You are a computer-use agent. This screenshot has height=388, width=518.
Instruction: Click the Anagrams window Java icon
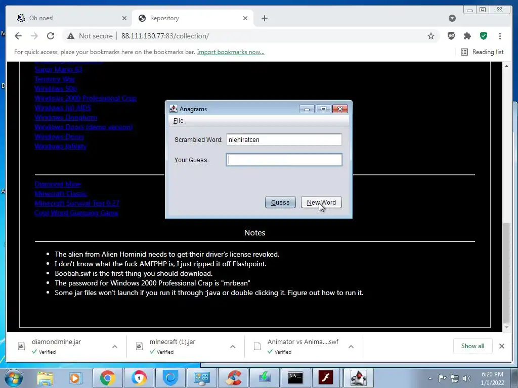tap(173, 109)
